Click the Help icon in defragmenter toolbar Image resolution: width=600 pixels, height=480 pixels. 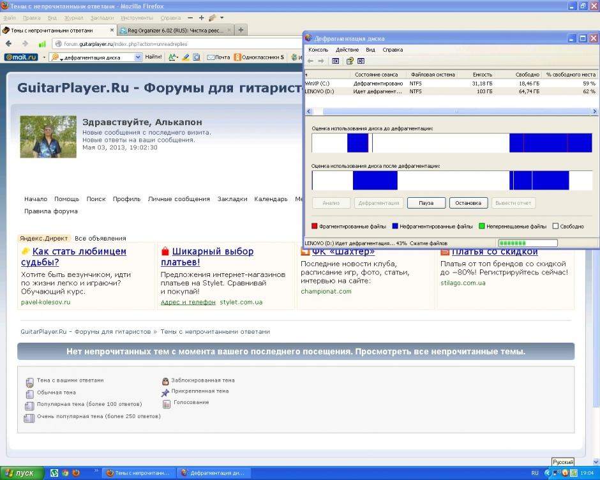pyautogui.click(x=350, y=61)
